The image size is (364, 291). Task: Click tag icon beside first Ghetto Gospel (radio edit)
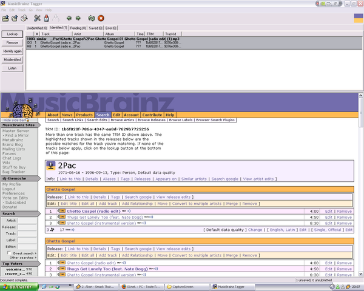point(61,211)
